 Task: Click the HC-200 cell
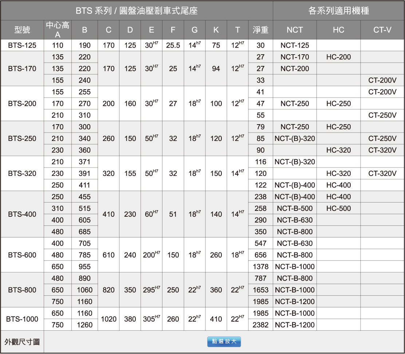point(338,57)
